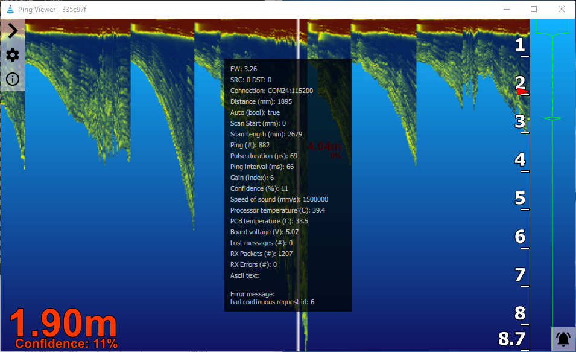
Task: Click 'Auto (bool): true' text
Action: click(x=255, y=112)
